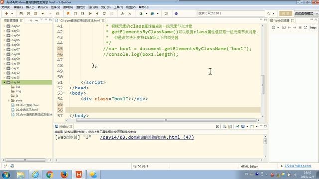Click the account email link in status bar
Image resolution: width=319 pixels, height=179 pixels.
click(298, 166)
